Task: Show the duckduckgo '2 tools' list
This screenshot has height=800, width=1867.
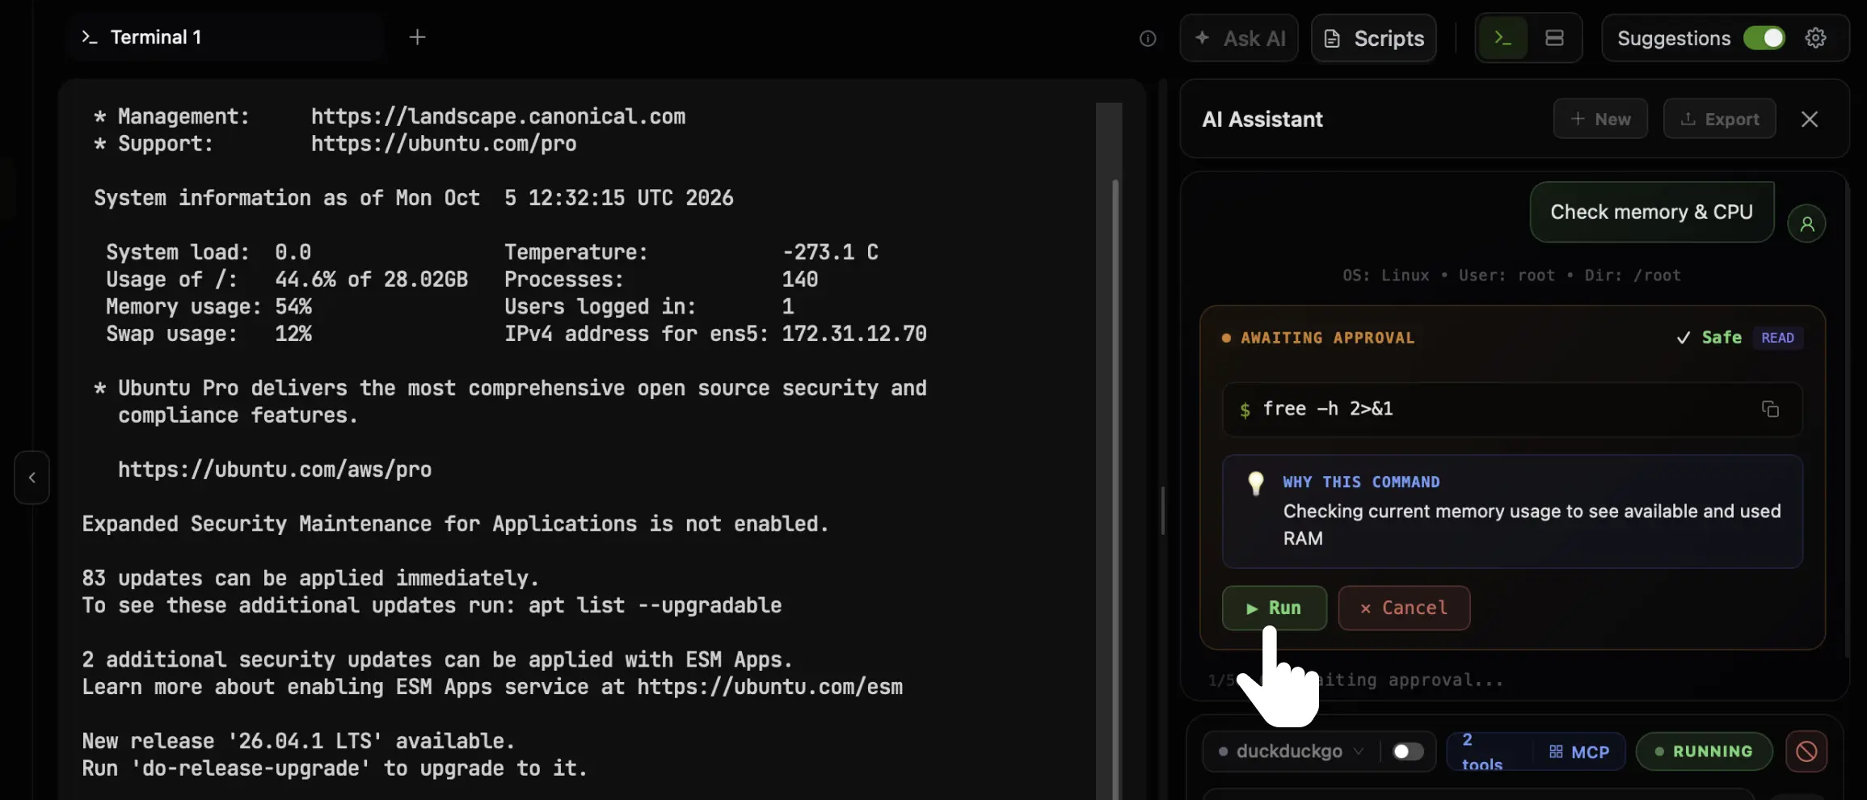Action: click(1481, 752)
